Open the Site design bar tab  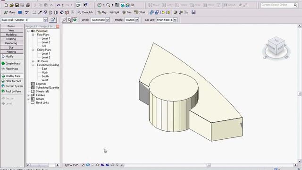click(11, 47)
